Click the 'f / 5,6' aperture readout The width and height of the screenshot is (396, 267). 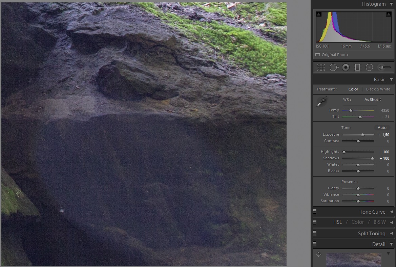[365, 46]
